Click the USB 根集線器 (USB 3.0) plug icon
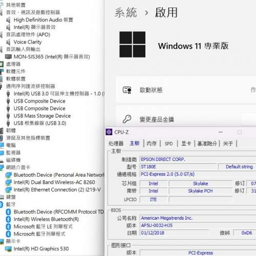Screen dimensions: 256x256 8,123
